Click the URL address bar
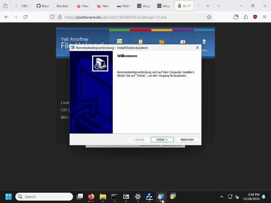 click(130, 17)
